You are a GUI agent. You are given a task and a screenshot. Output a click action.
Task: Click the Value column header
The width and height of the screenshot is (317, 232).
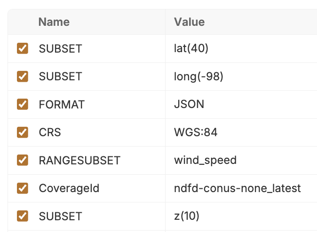(x=190, y=22)
